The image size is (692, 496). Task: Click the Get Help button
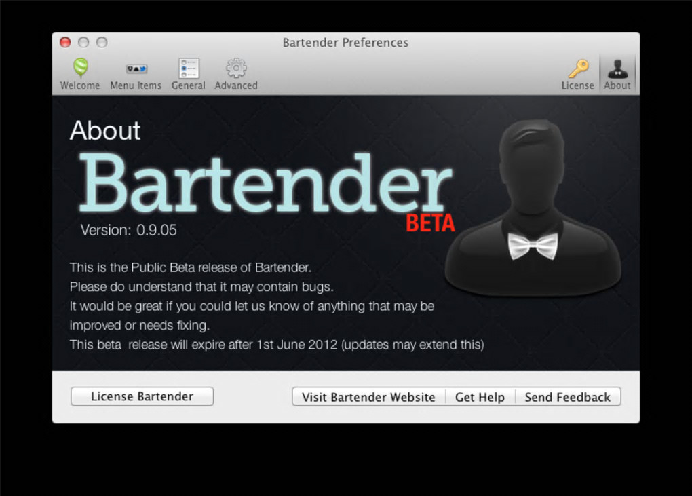(480, 397)
